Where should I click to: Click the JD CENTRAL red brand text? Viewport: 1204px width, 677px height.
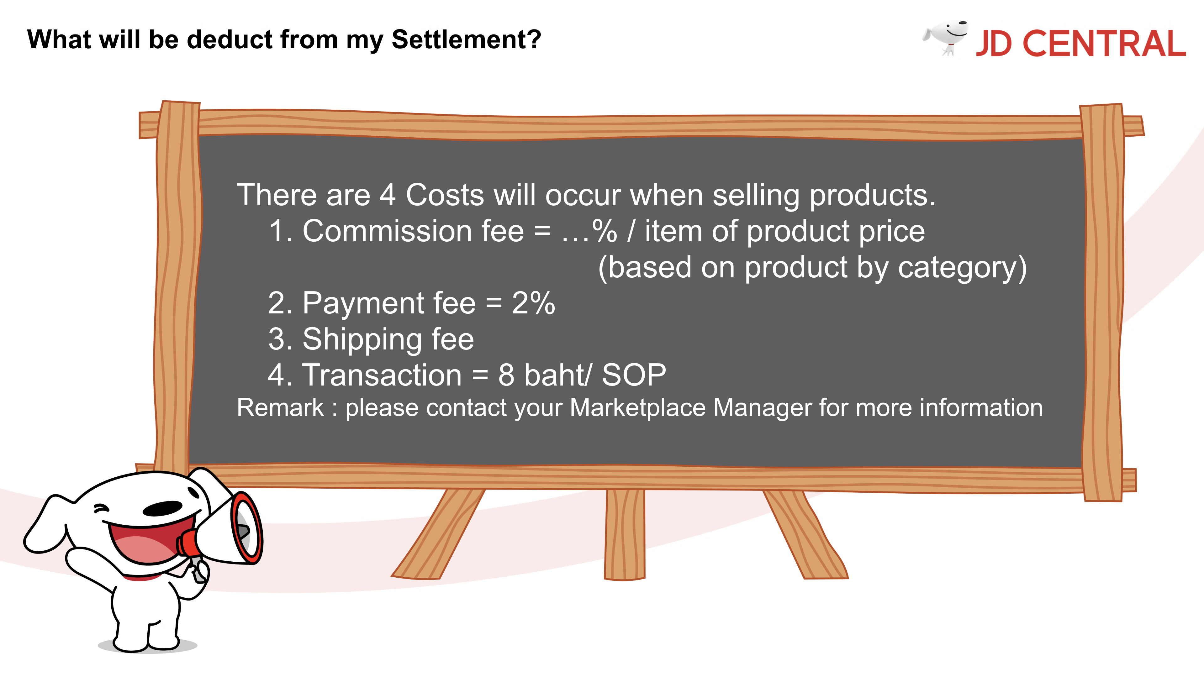point(1080,44)
